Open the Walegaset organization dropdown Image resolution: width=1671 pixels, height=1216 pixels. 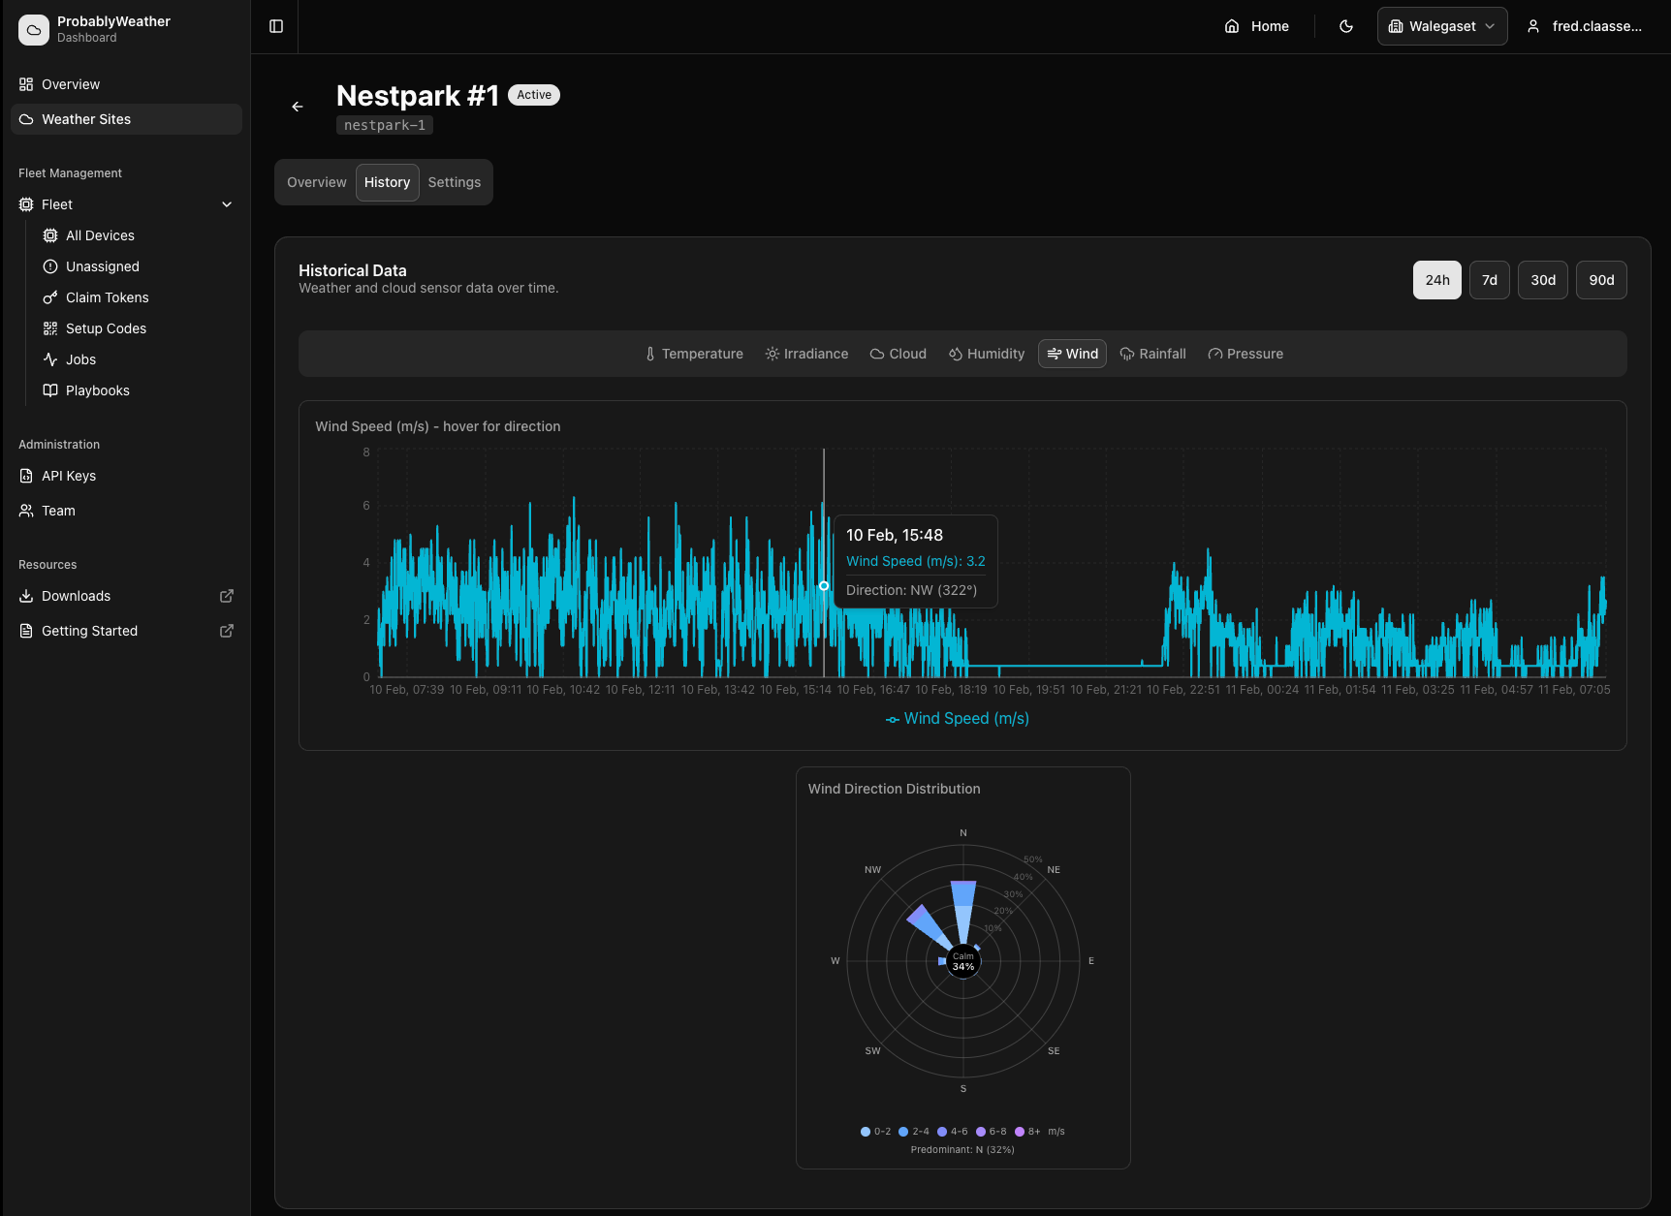1441,26
